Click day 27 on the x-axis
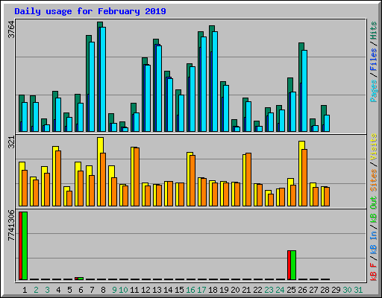The width and height of the screenshot is (382, 298). click(x=313, y=290)
